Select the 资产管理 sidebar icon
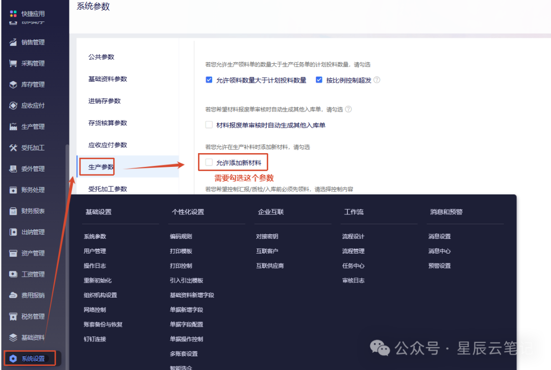 click(x=13, y=253)
